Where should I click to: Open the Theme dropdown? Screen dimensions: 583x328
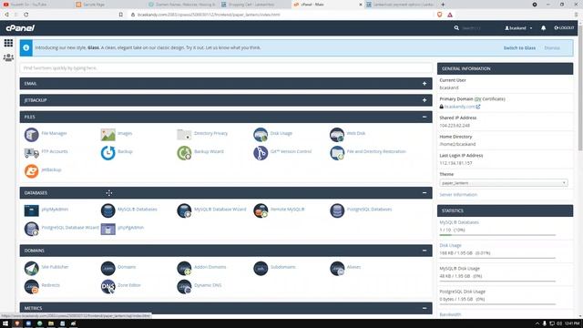coord(504,183)
